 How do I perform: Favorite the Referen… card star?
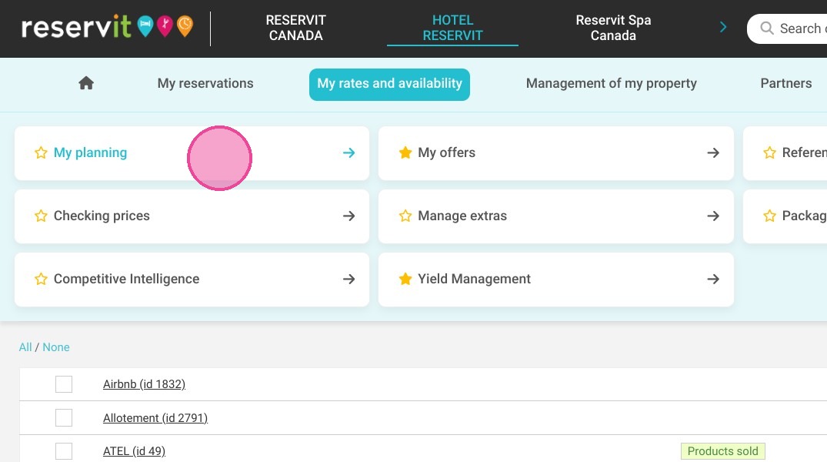click(769, 152)
